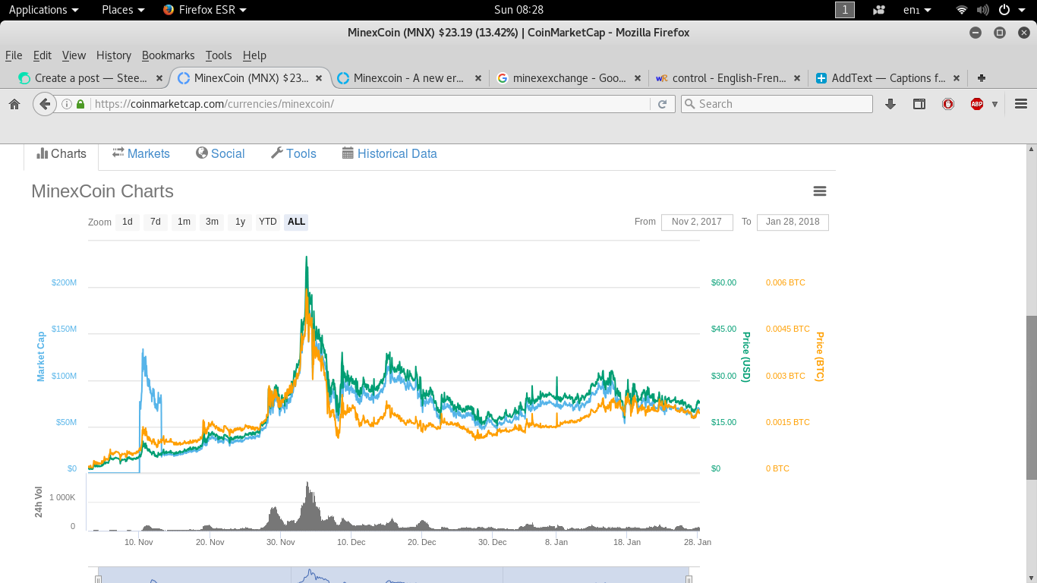Close the MinexCoin (MNX) tab
Screen dimensions: 1037x583
[319, 77]
